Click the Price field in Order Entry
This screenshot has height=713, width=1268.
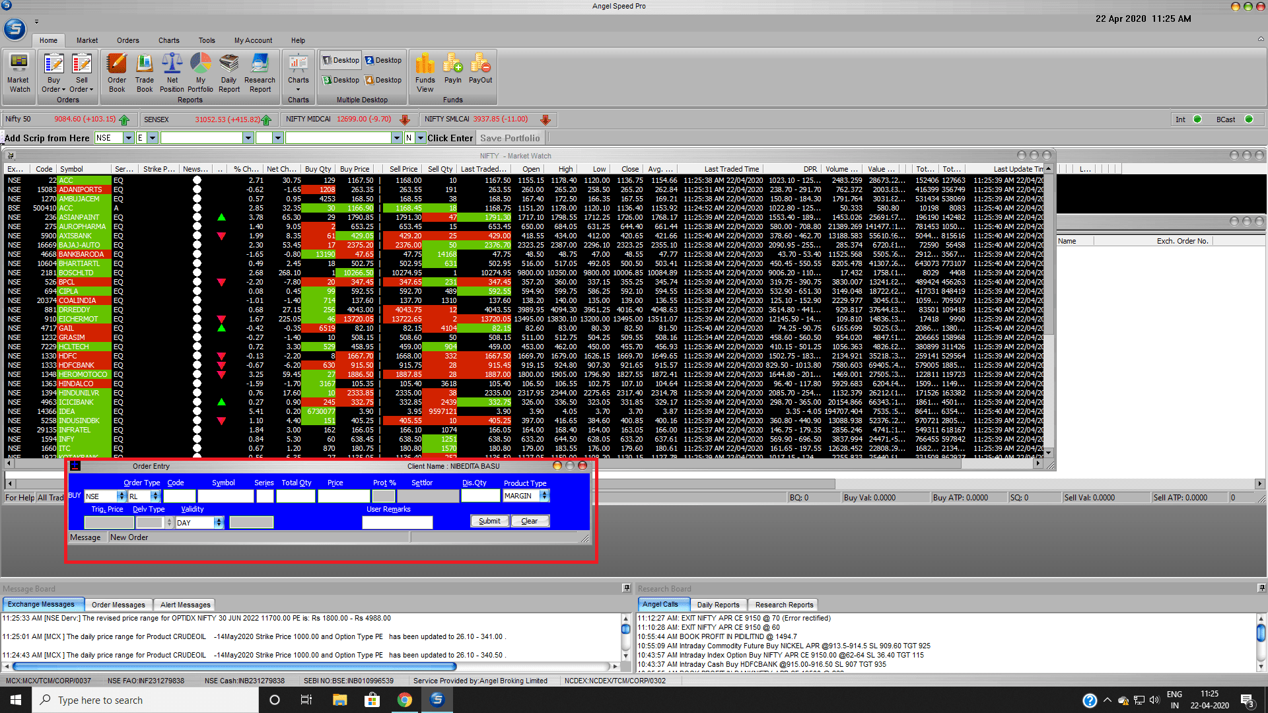coord(344,496)
